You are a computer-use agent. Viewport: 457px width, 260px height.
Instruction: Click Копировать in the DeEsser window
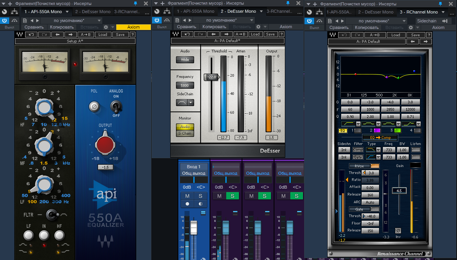click(x=214, y=27)
